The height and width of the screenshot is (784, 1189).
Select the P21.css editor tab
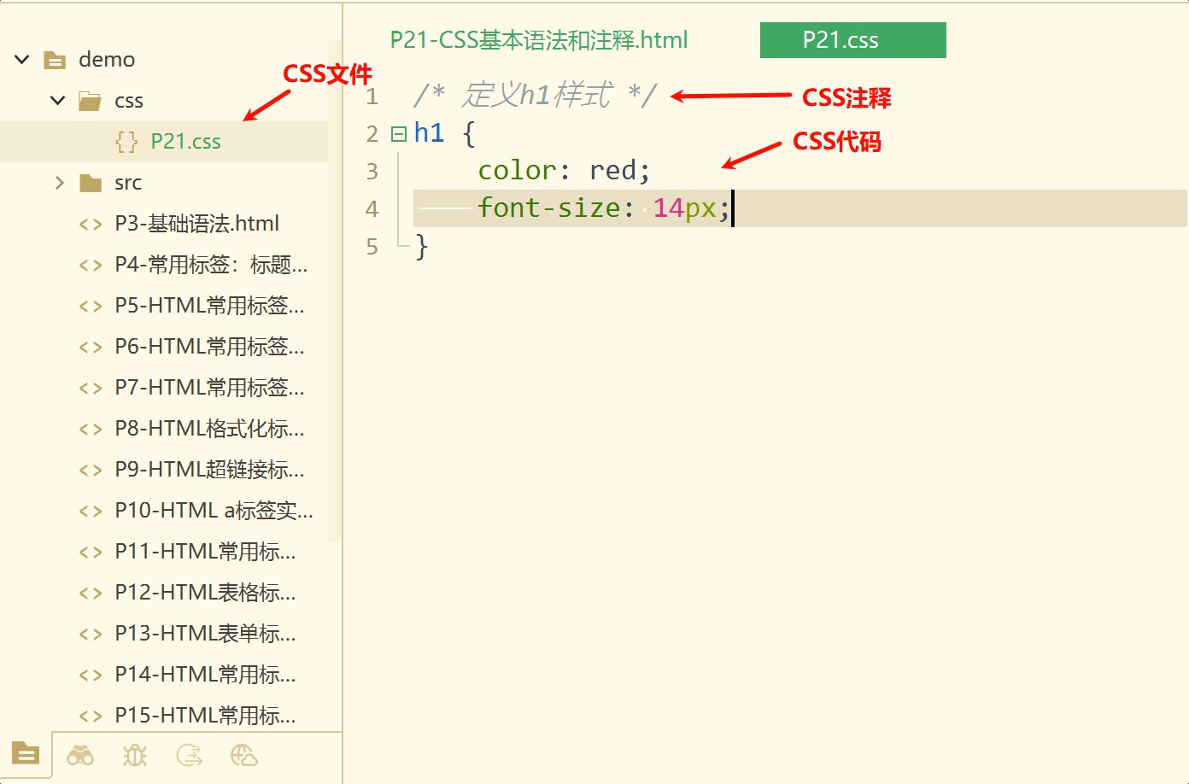[x=852, y=40]
